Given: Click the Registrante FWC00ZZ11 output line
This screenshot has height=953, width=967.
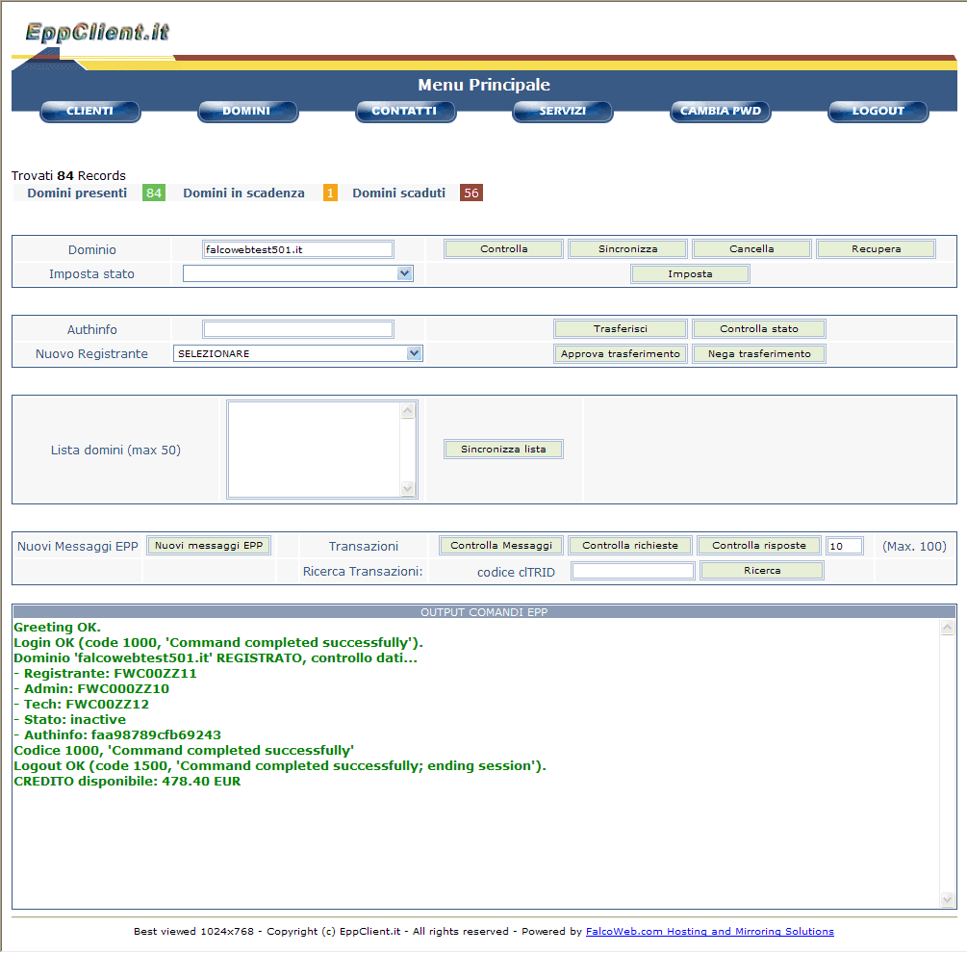Looking at the screenshot, I should pos(105,674).
